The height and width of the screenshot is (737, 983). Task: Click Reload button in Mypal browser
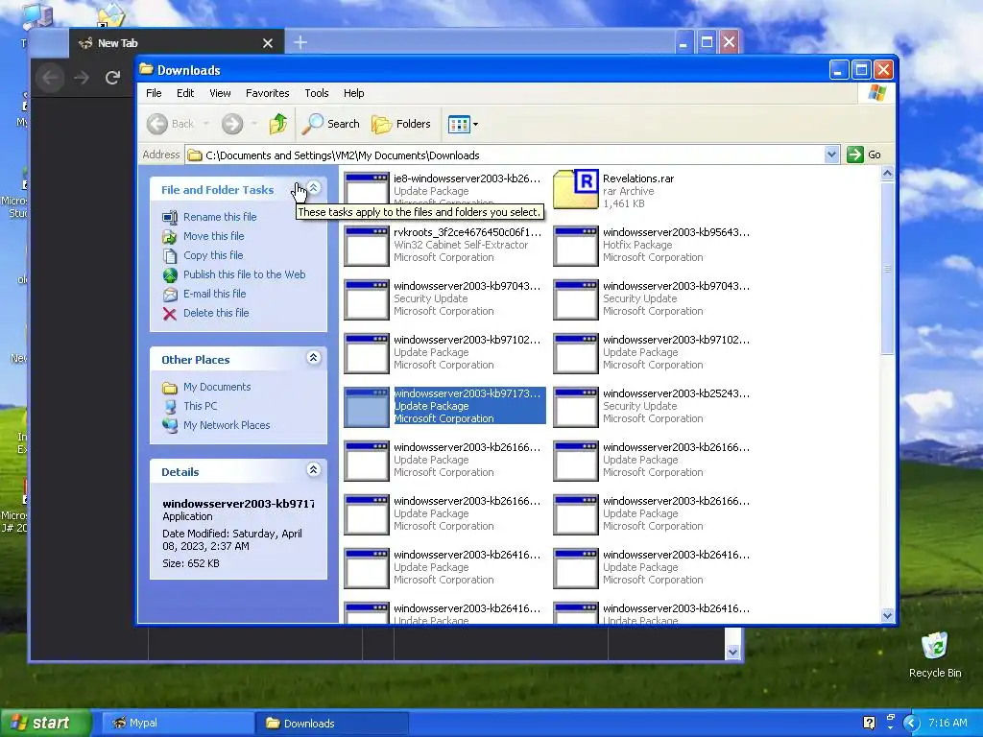(x=113, y=78)
